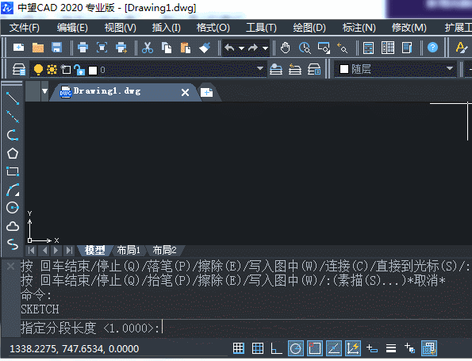
Task: Activate Realtime Zoom tool
Action: click(x=305, y=48)
